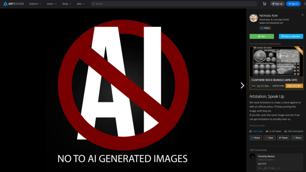This screenshot has height=172, width=306.
Task: Add artwork to collection
Action: click(291, 36)
